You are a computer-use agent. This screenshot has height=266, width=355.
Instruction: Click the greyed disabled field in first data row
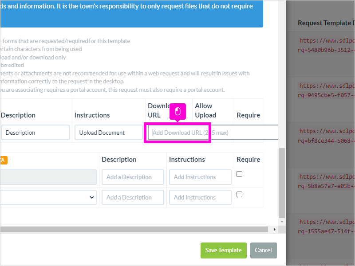coord(48,177)
